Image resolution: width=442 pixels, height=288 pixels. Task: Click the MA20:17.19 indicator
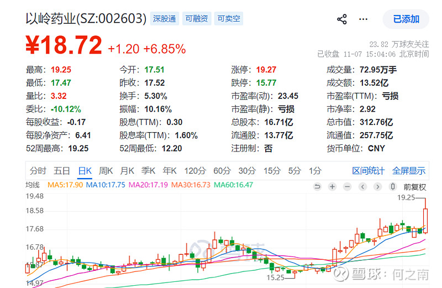(148, 185)
